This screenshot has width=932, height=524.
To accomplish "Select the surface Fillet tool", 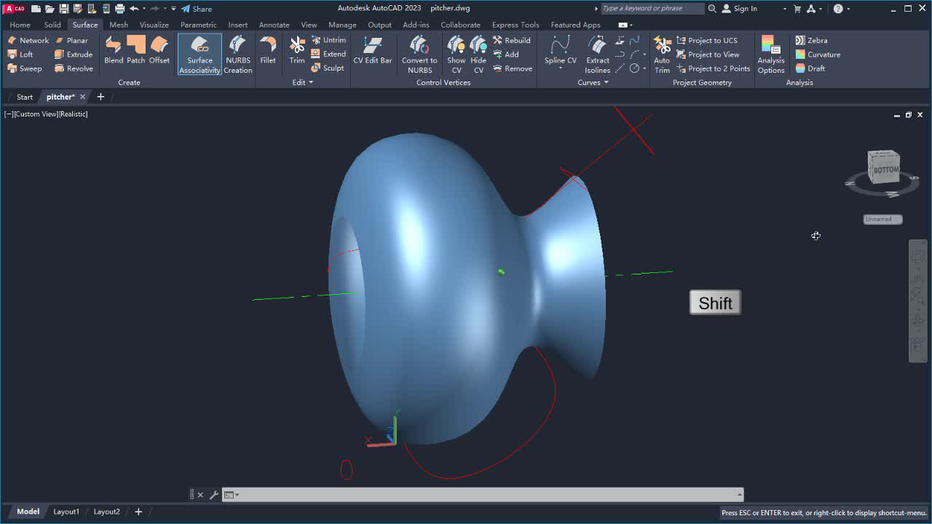I will 268,51.
